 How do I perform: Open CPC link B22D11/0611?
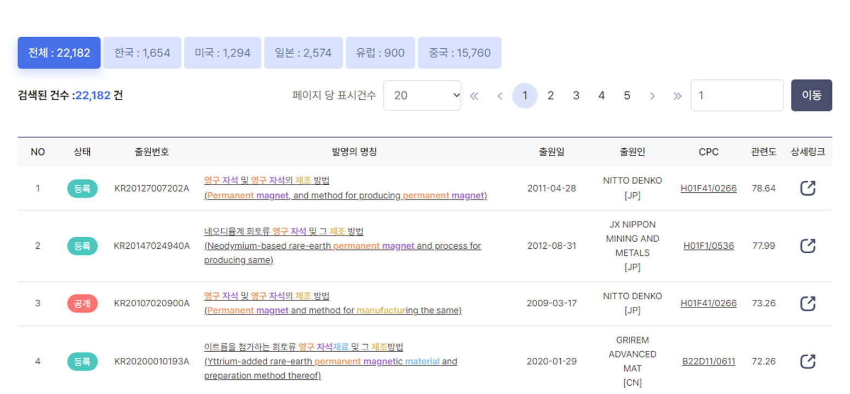pyautogui.click(x=709, y=361)
